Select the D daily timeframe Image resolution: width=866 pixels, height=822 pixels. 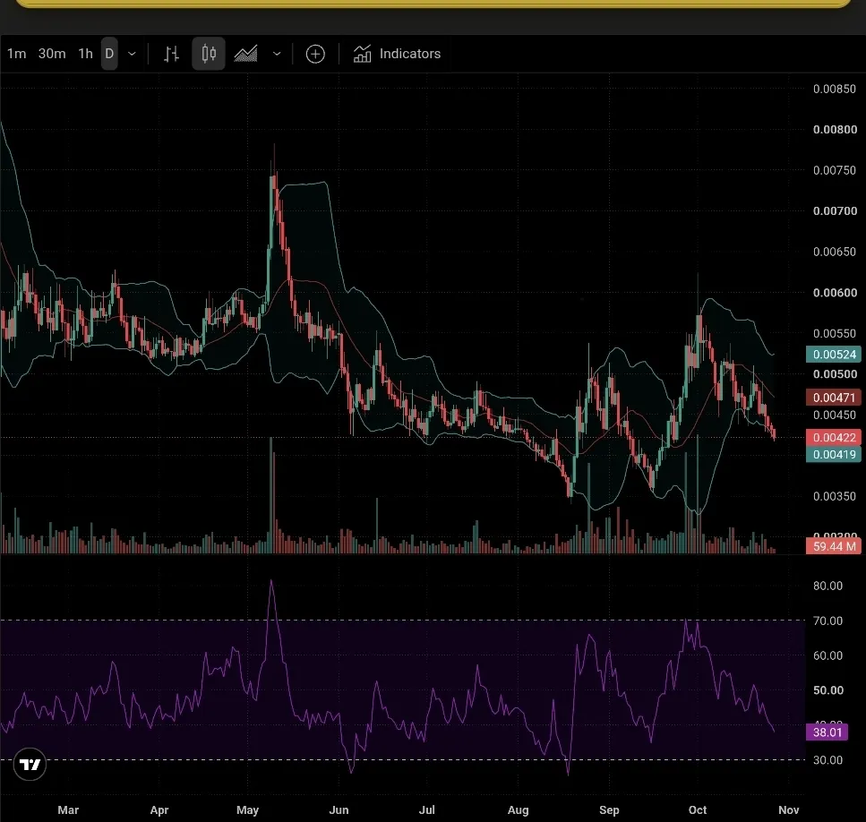point(109,54)
